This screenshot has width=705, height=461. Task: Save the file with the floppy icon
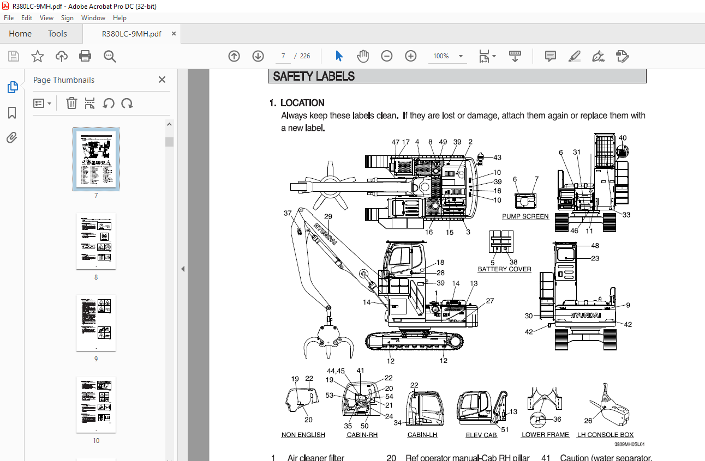click(14, 56)
